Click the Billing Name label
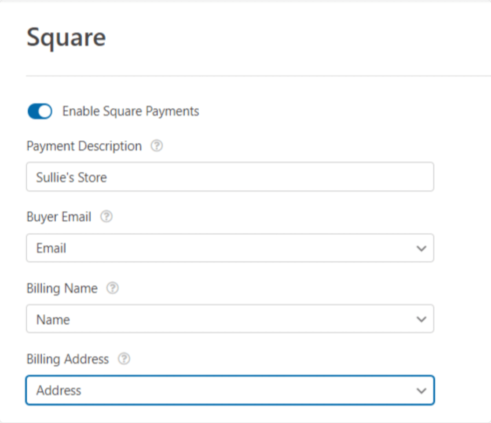Image resolution: width=491 pixels, height=423 pixels. (x=62, y=289)
